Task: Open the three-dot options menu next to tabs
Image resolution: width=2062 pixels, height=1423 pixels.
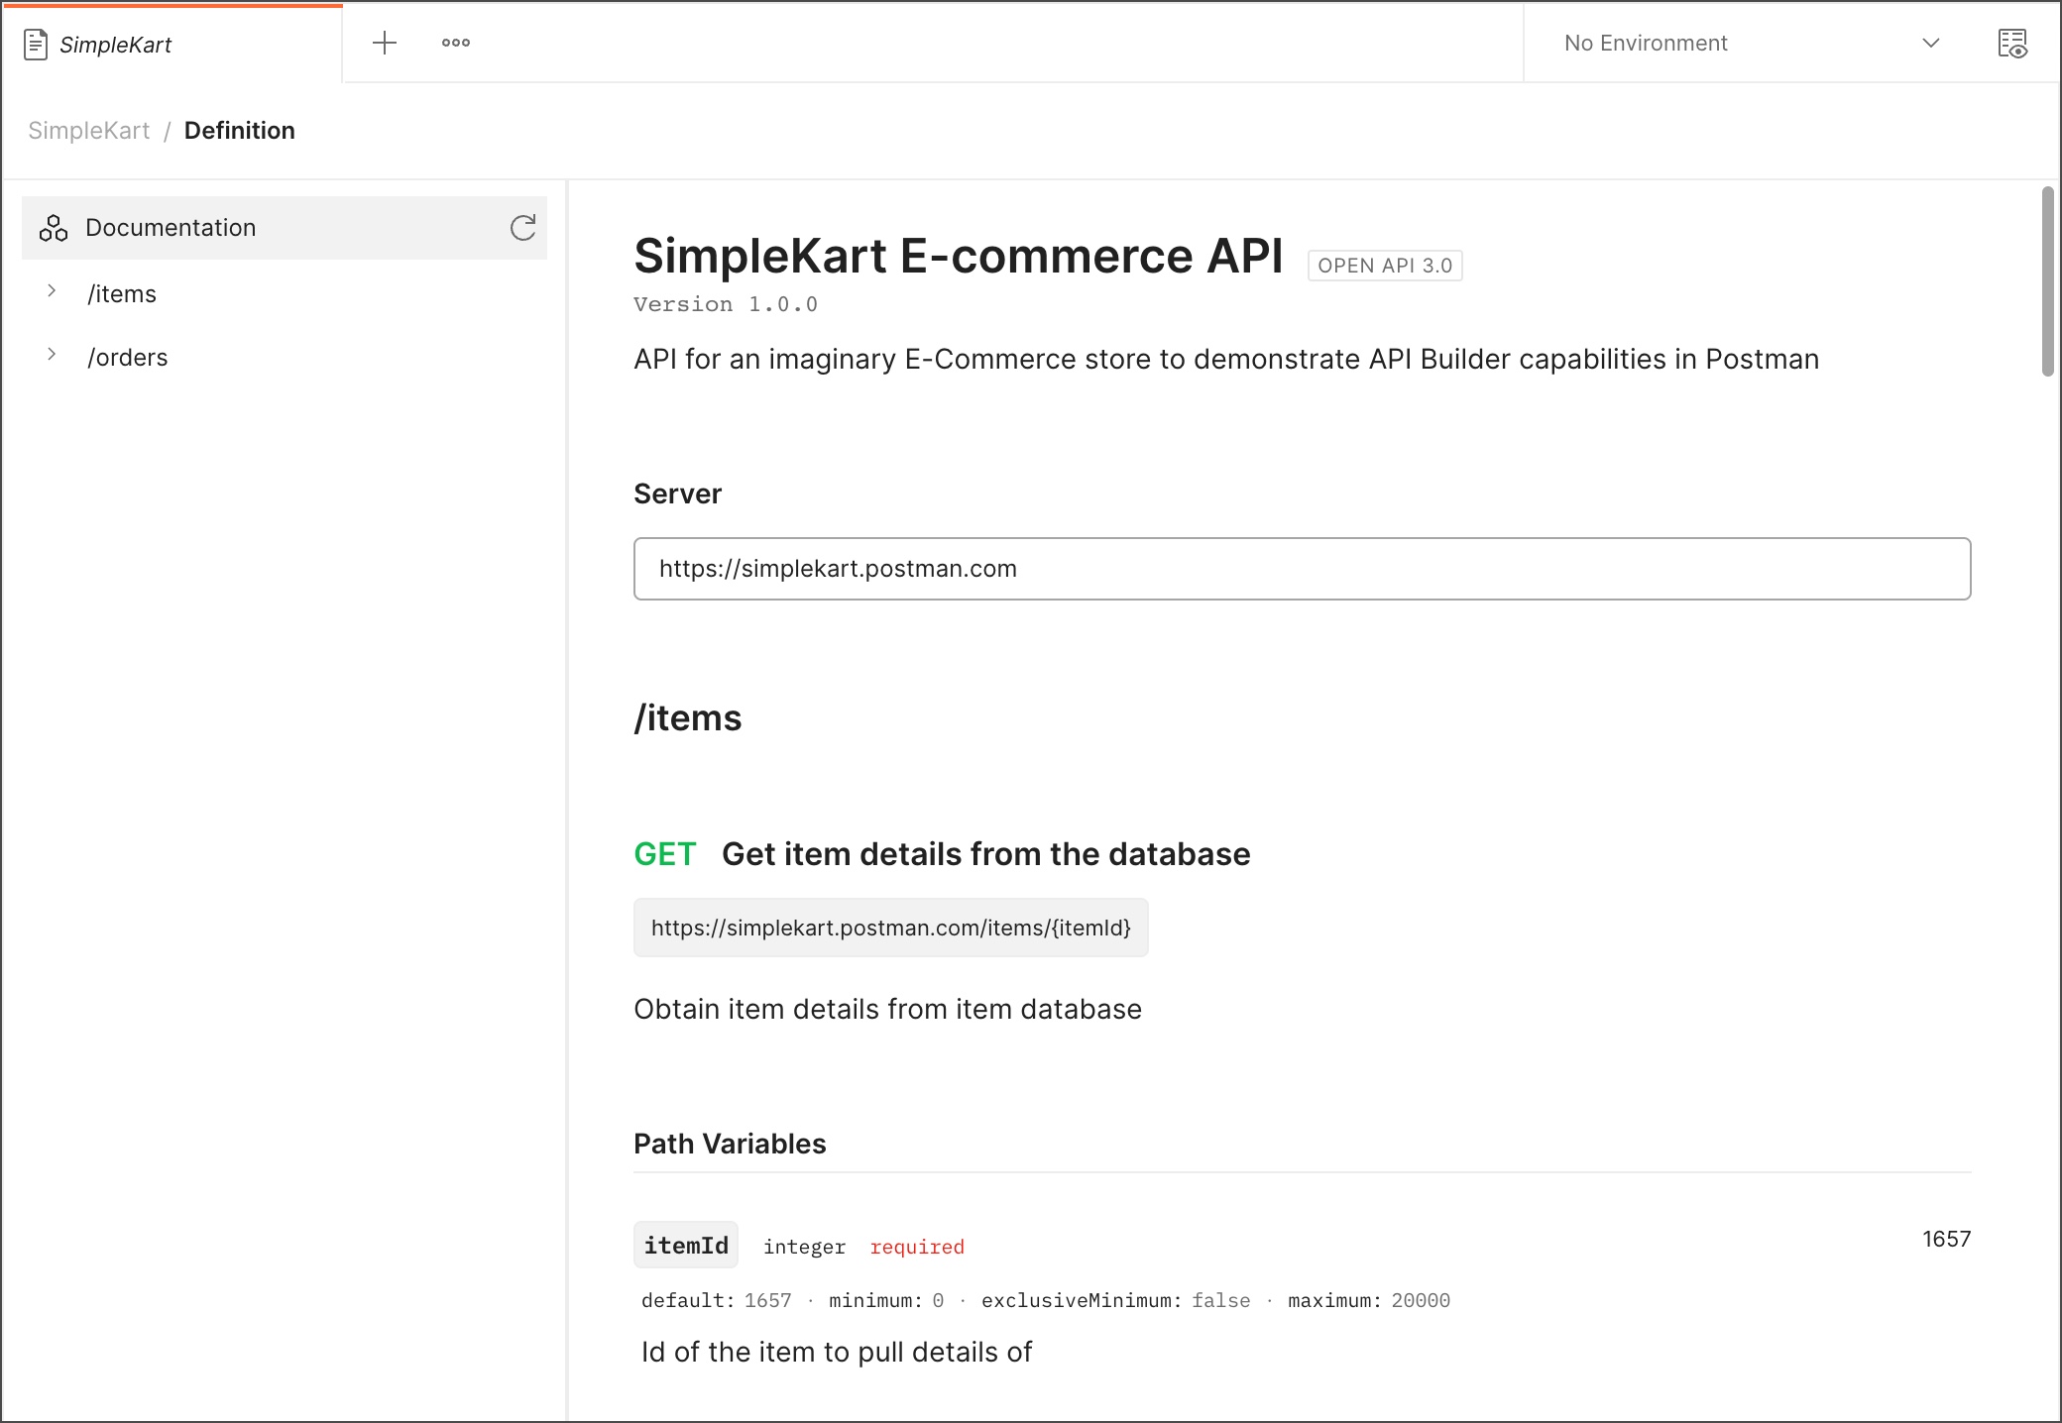Action: coord(455,43)
